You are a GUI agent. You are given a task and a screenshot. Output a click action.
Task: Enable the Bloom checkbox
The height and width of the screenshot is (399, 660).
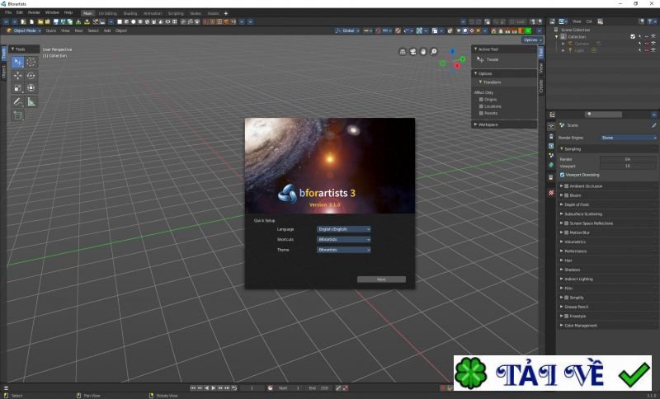coord(566,195)
